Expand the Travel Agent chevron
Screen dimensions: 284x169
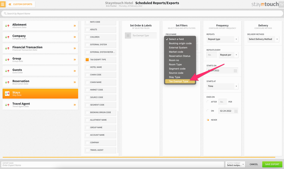[75, 105]
